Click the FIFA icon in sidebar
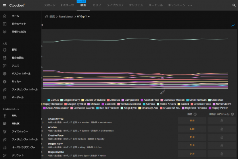The image size is (238, 159). coord(5,116)
